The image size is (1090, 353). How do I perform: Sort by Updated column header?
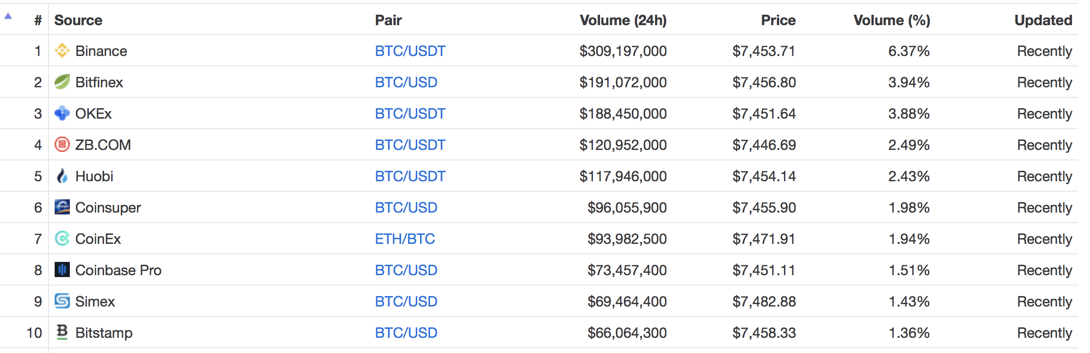coord(1043,20)
